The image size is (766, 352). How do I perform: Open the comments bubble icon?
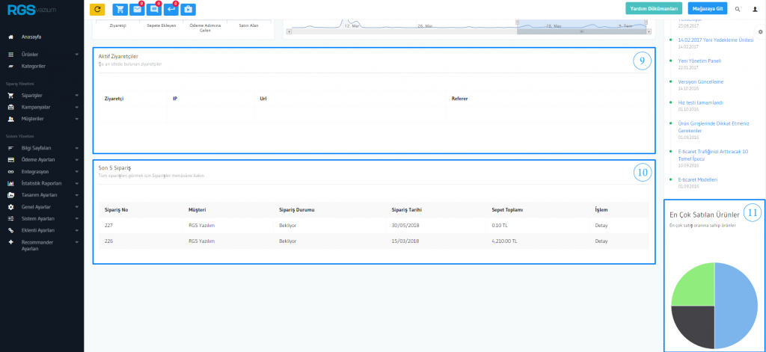(x=154, y=9)
